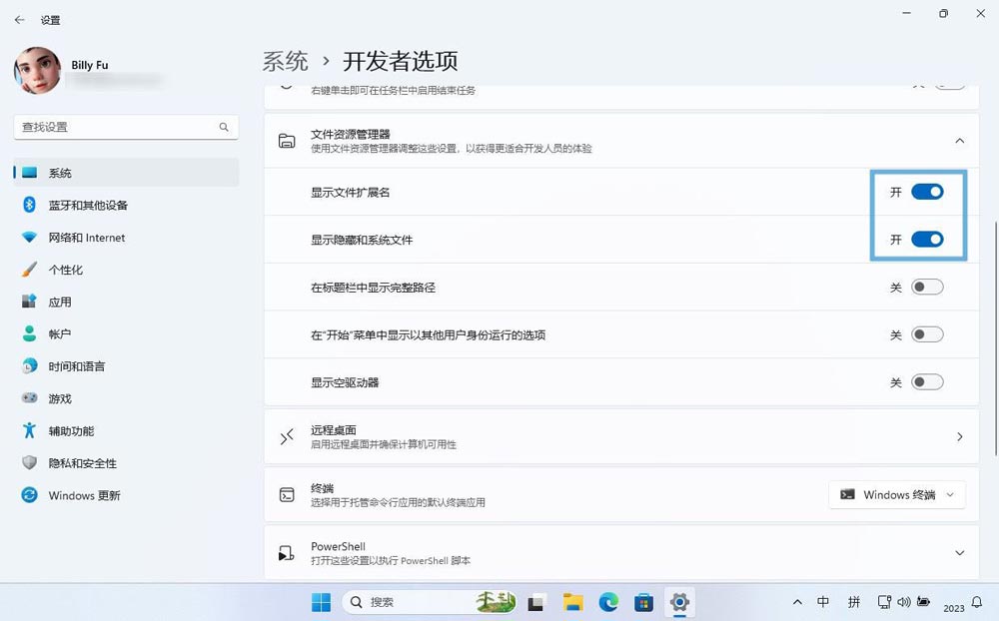Open the Windows 更新 sidebar section
This screenshot has height=621, width=999.
(84, 496)
